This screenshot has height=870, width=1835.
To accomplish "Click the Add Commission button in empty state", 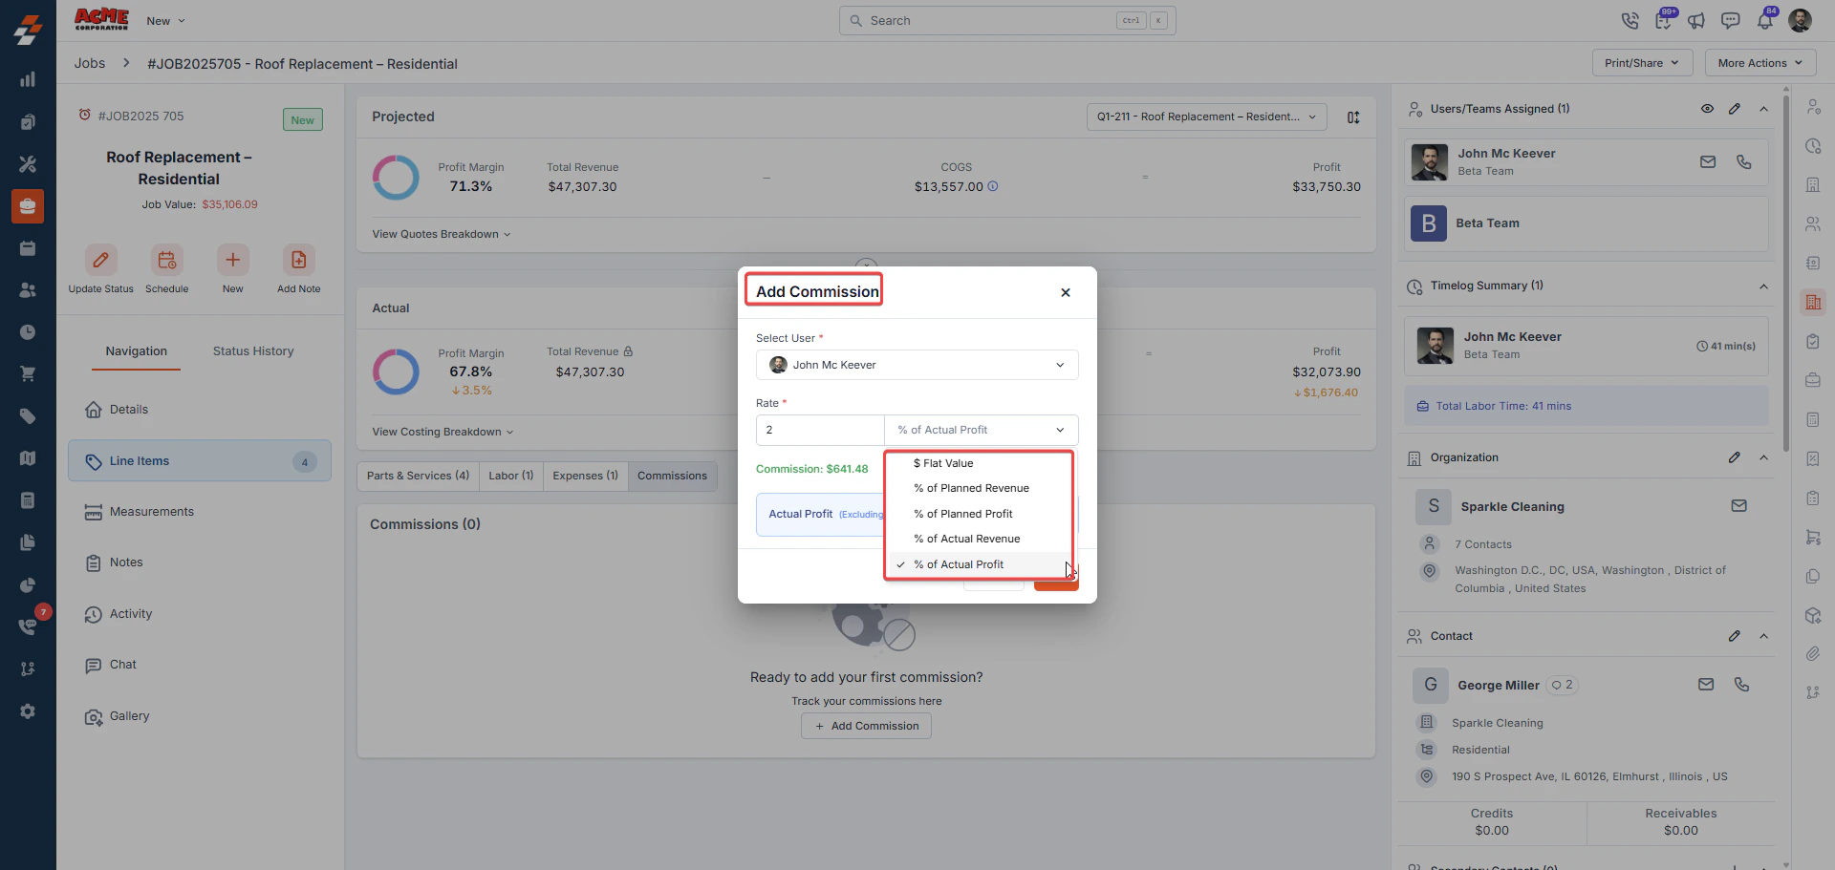I will [x=866, y=726].
